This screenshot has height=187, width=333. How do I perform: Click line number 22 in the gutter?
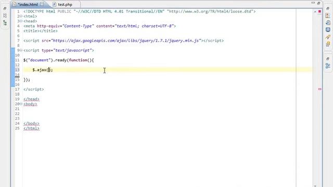(x=17, y=114)
